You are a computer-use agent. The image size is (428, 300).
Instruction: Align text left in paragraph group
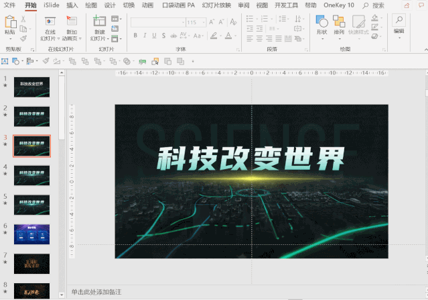tap(250, 38)
